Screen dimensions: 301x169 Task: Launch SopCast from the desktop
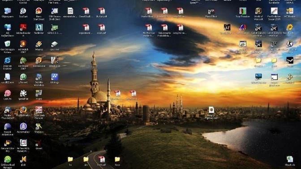coord(23,11)
